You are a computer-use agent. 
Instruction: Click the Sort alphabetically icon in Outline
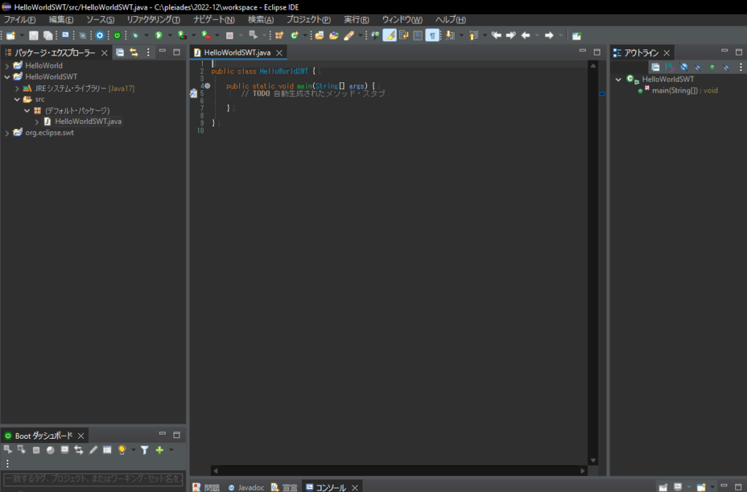[670, 67]
